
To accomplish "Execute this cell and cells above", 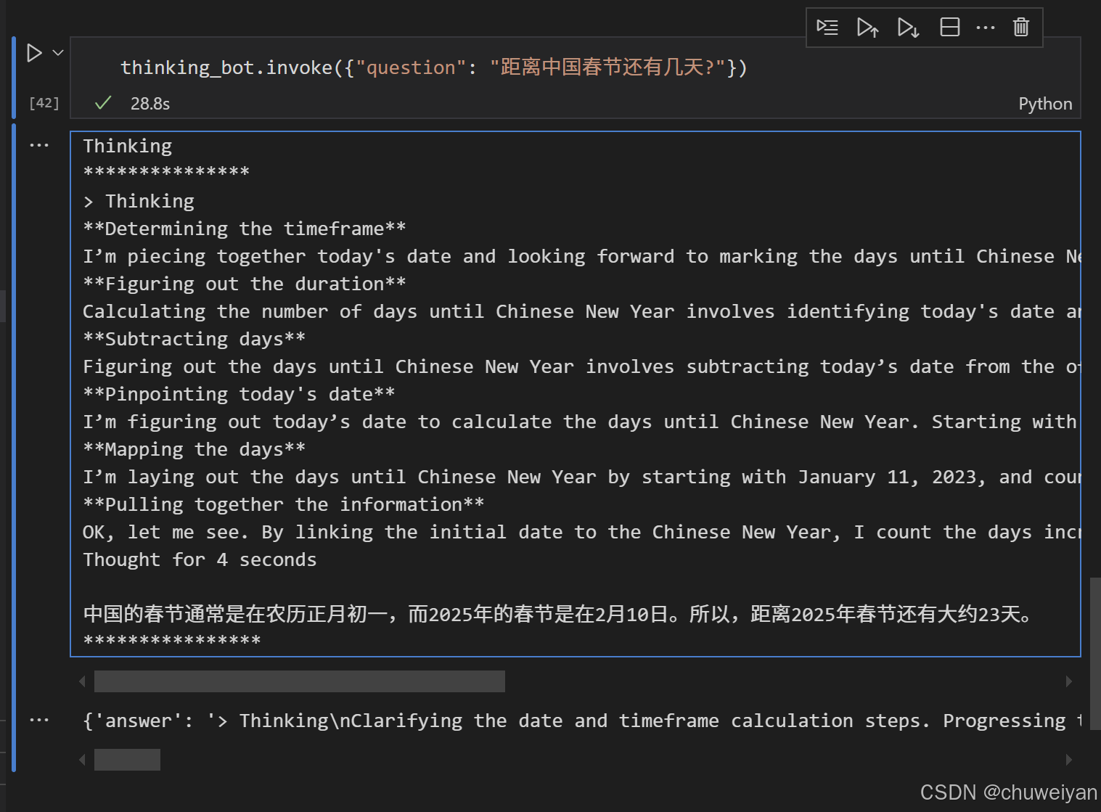I will click(868, 27).
